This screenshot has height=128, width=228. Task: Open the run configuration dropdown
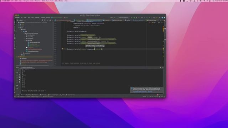(x=124, y=18)
